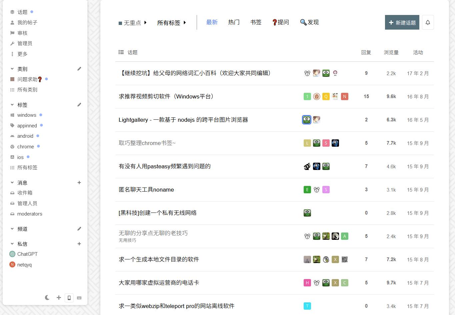Click the brown 问题求助 category color square
Viewport: 455px width, 315px height.
click(12, 79)
